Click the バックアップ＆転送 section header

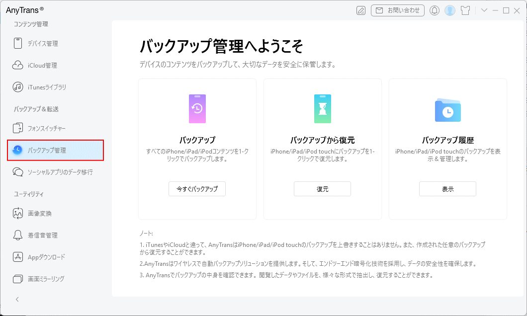tap(36, 109)
